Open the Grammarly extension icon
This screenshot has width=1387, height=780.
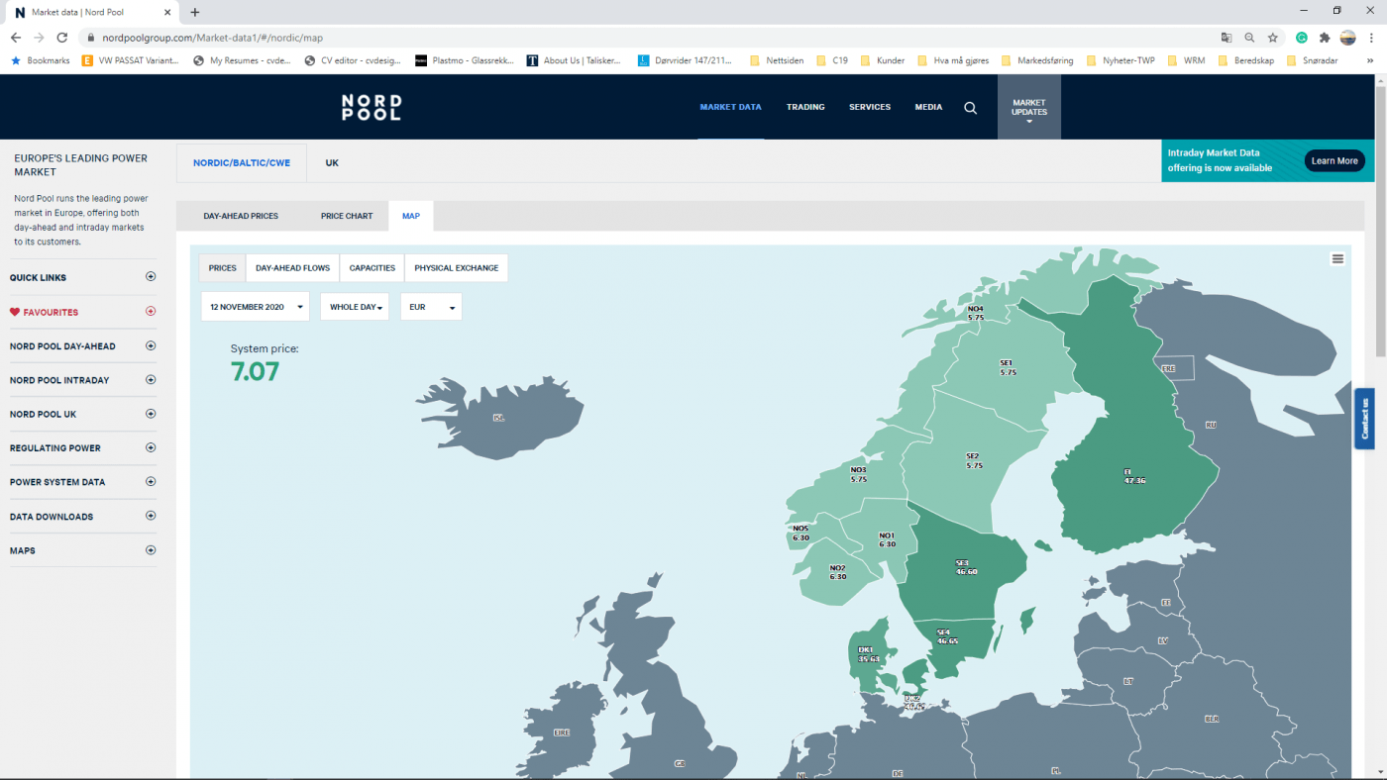1302,38
